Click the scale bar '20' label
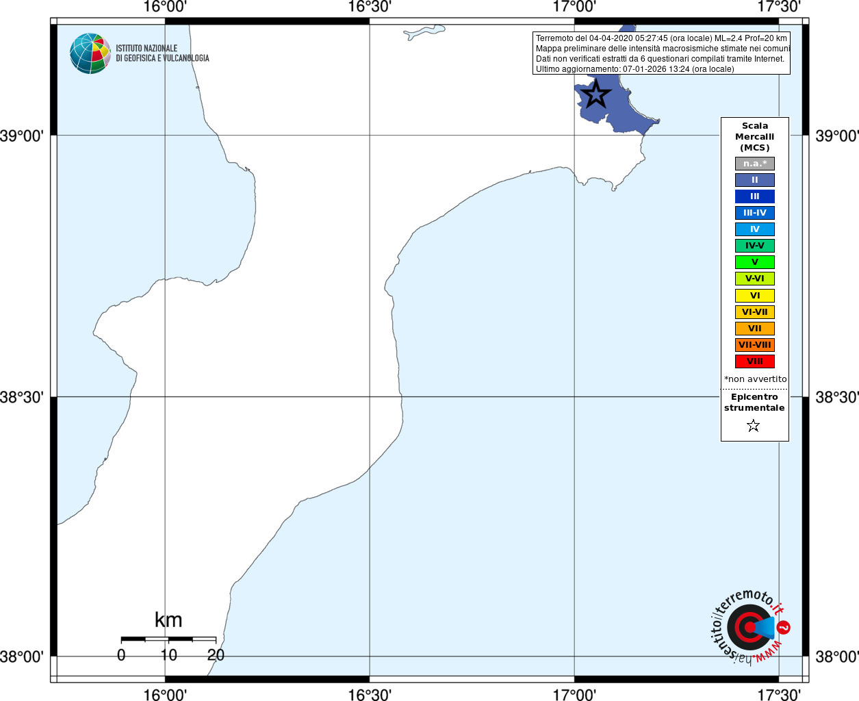Screen dimensions: 859x701 pyautogui.click(x=216, y=655)
